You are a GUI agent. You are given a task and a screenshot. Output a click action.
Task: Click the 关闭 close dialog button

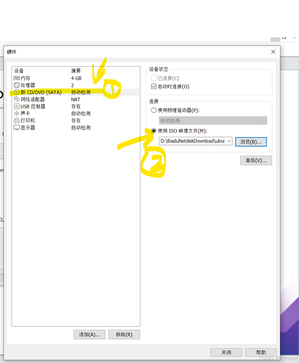[x=226, y=352]
